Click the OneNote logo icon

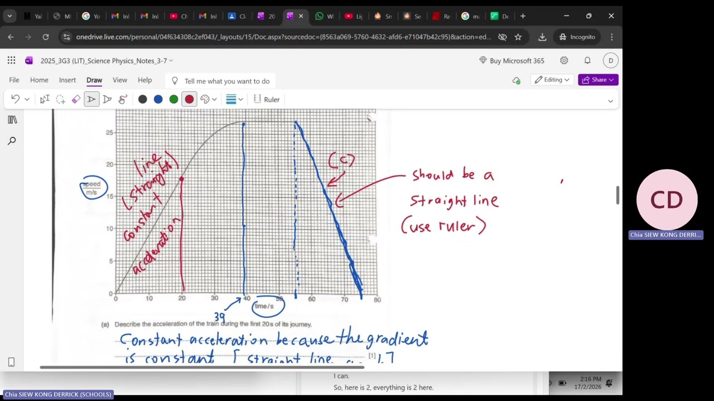point(29,61)
